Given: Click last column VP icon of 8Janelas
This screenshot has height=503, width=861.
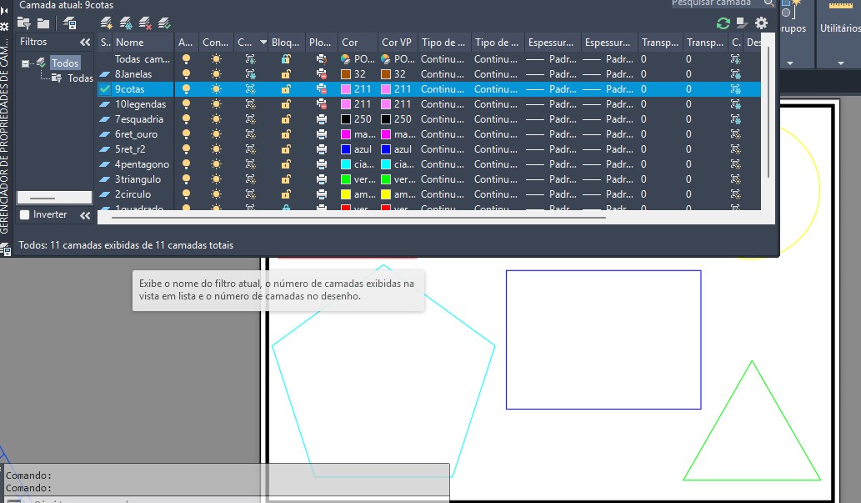Looking at the screenshot, I should (736, 74).
